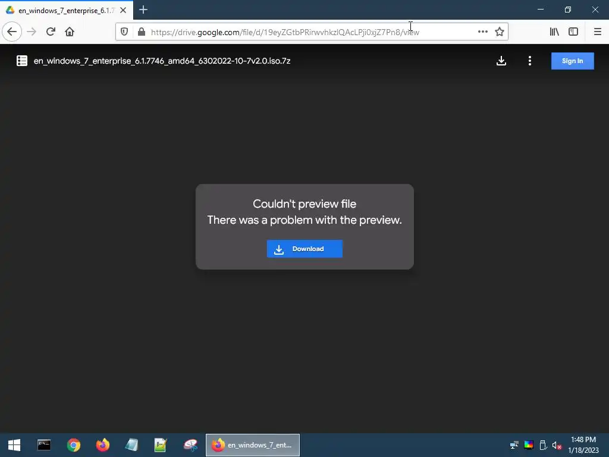The width and height of the screenshot is (609, 457).
Task: Click the muted volume tray icon
Action: [x=557, y=445]
